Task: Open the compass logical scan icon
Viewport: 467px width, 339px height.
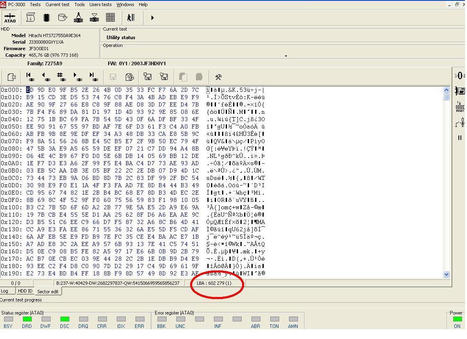Action: (x=78, y=18)
